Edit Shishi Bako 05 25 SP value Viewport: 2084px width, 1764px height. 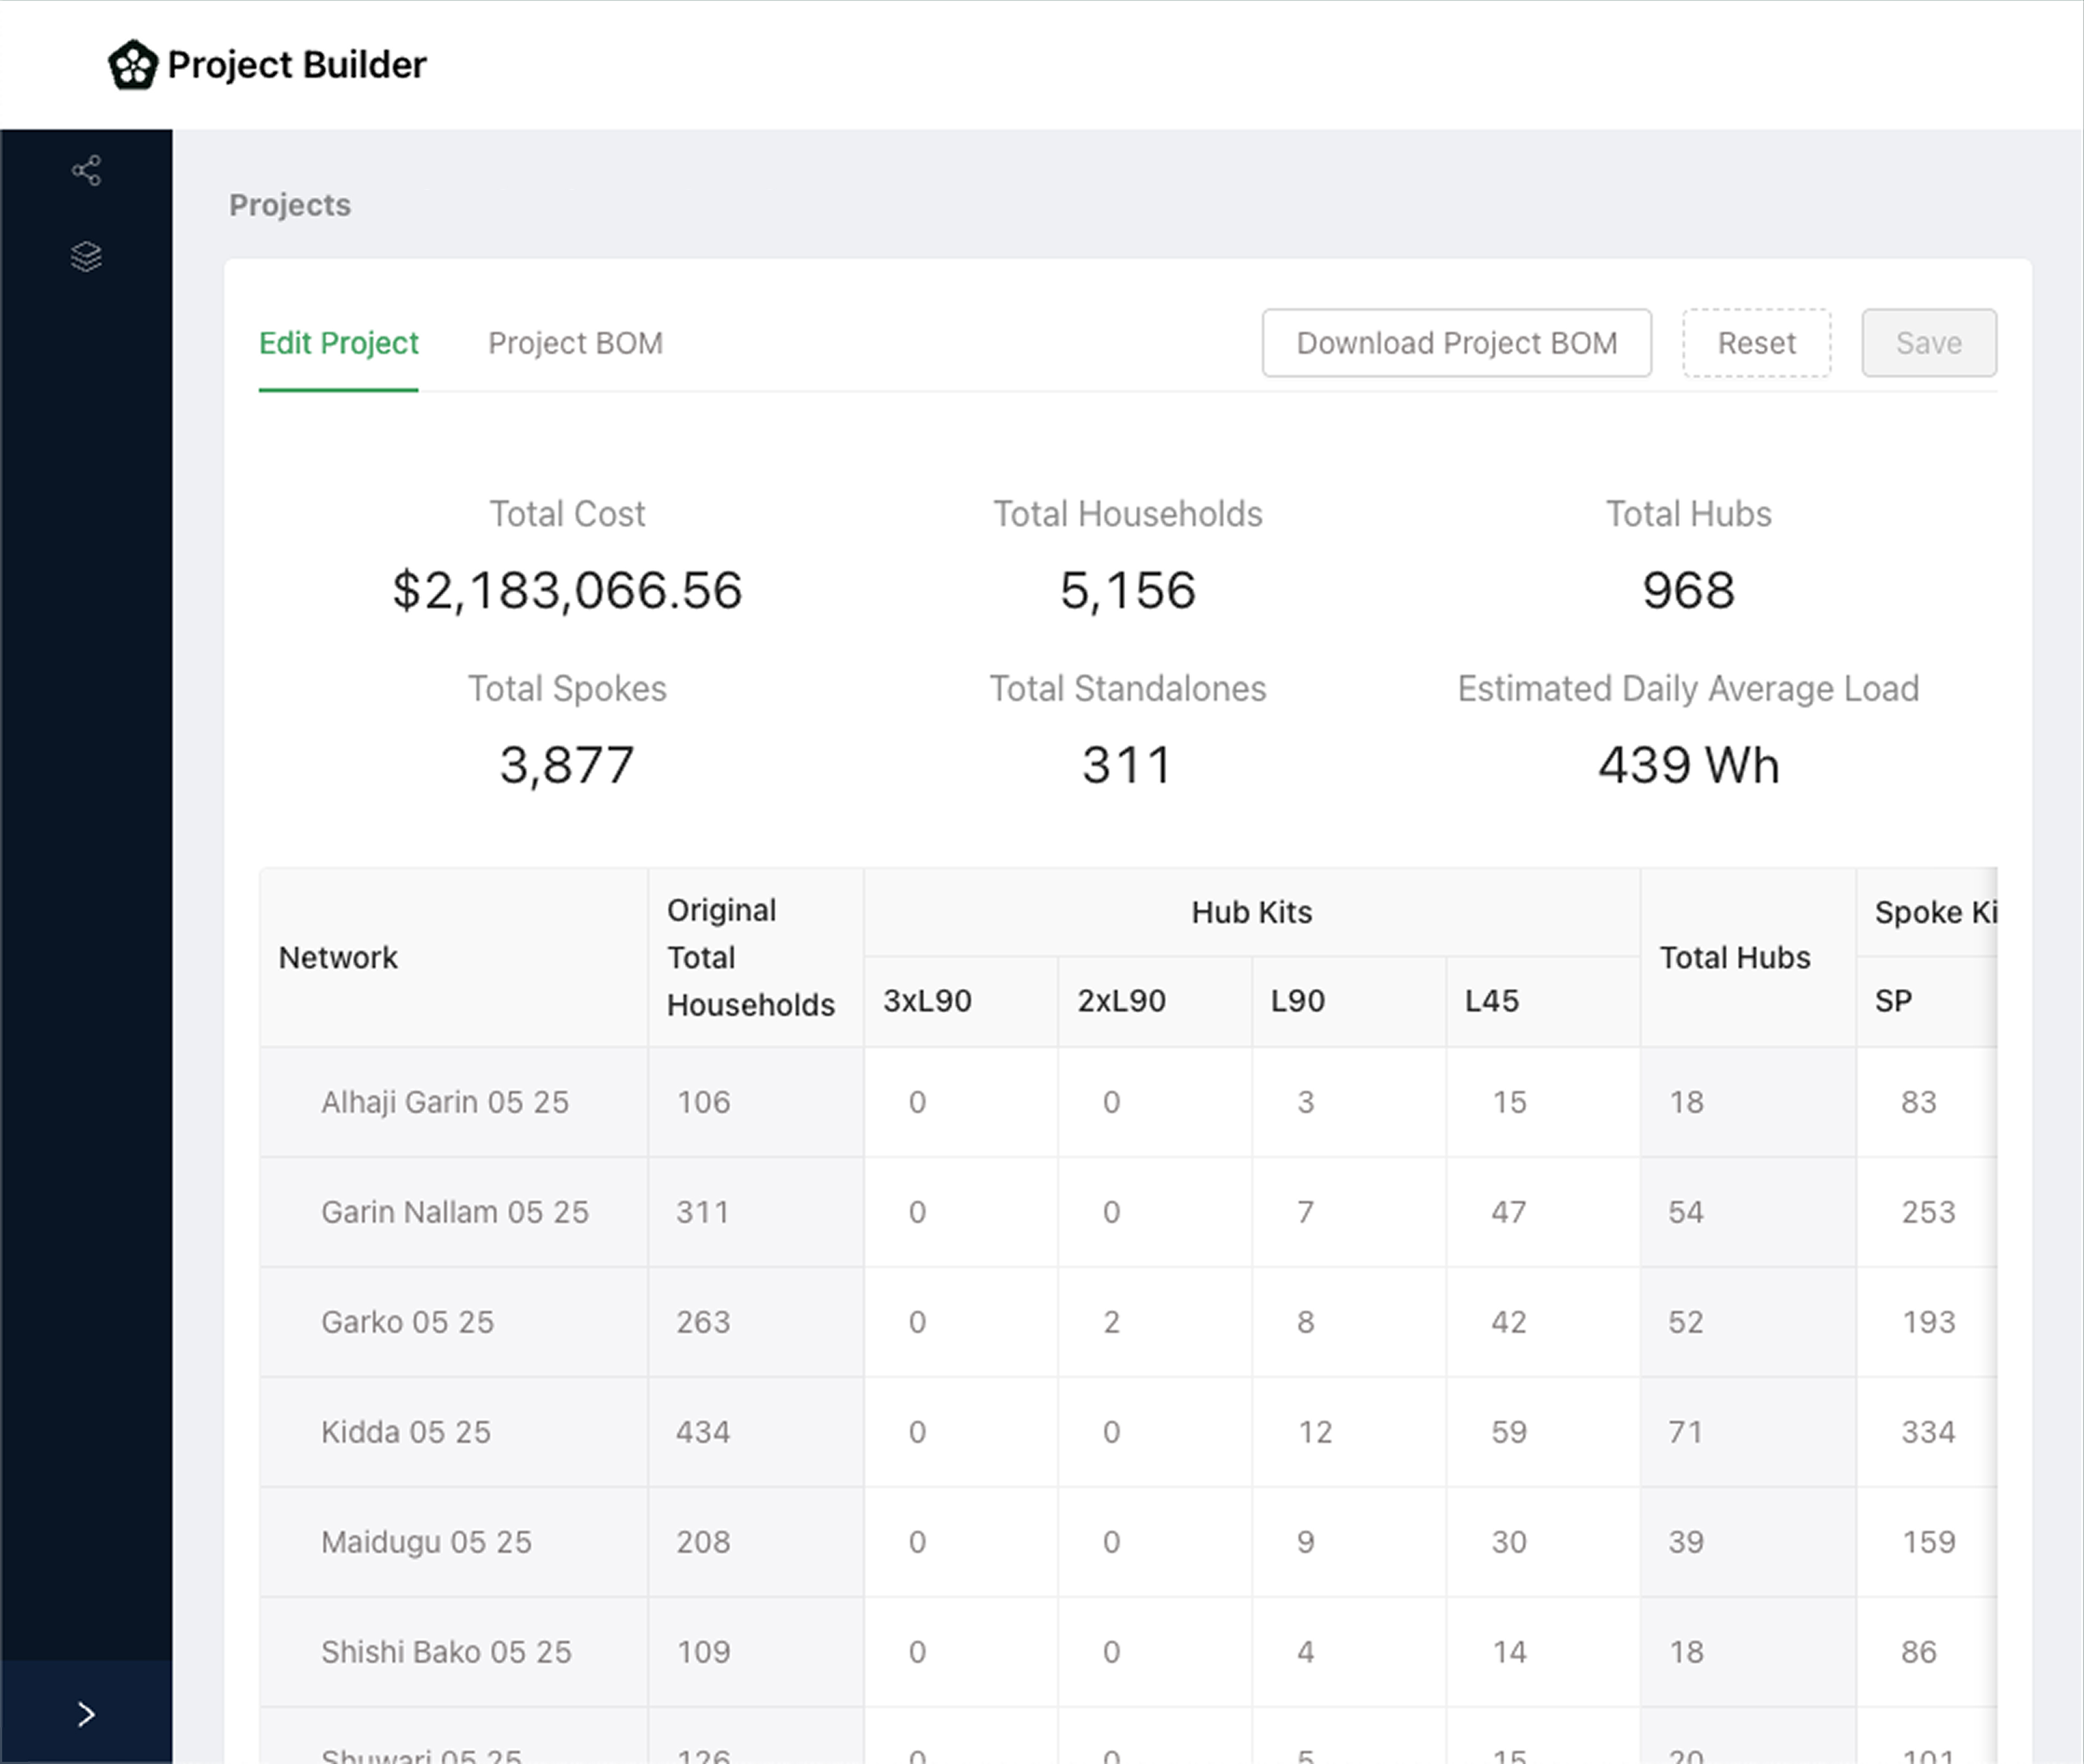[x=1918, y=1652]
